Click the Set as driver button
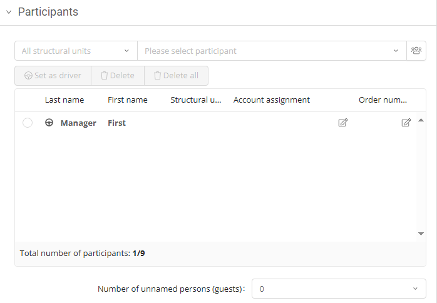 (53, 76)
